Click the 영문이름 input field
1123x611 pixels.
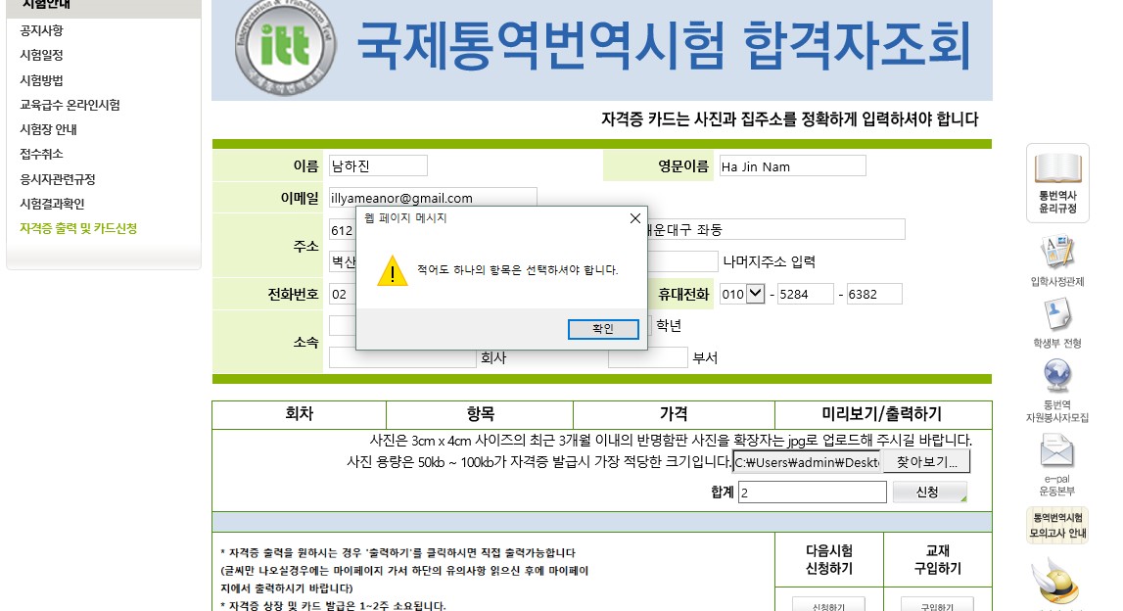coord(792,166)
